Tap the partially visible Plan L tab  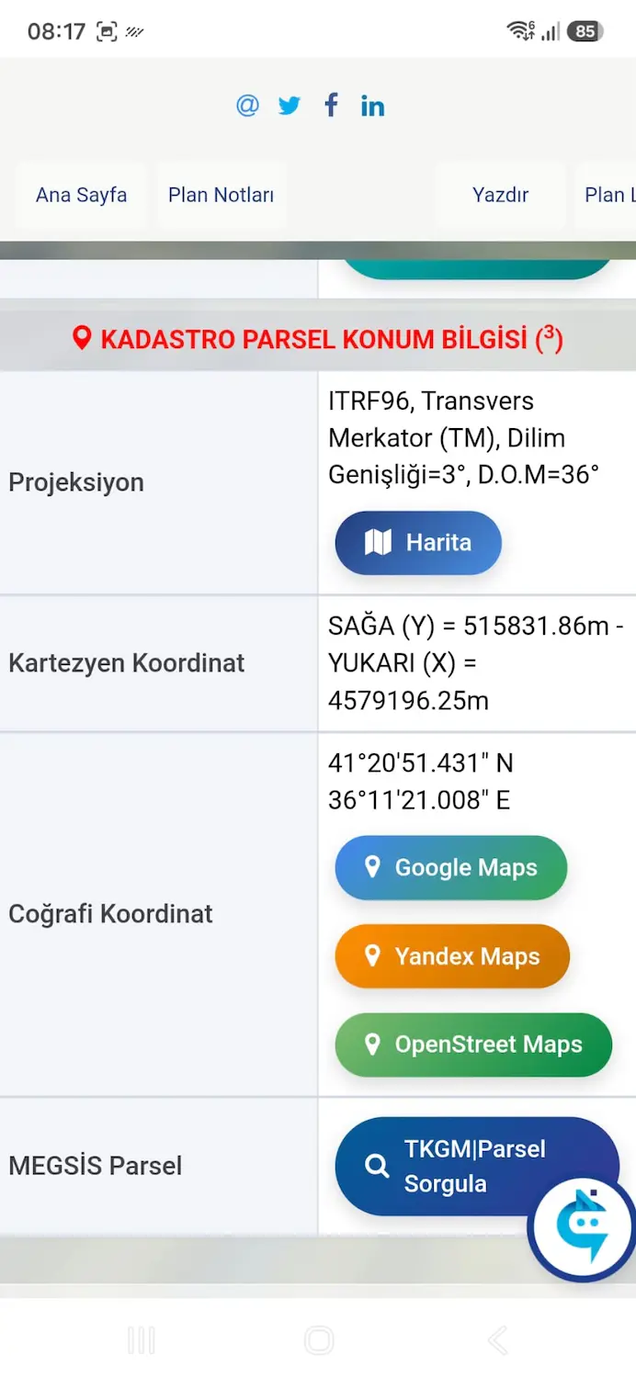tap(607, 195)
